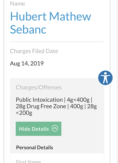
Task: Click the Charges Filed Date label
Action: [34, 51]
